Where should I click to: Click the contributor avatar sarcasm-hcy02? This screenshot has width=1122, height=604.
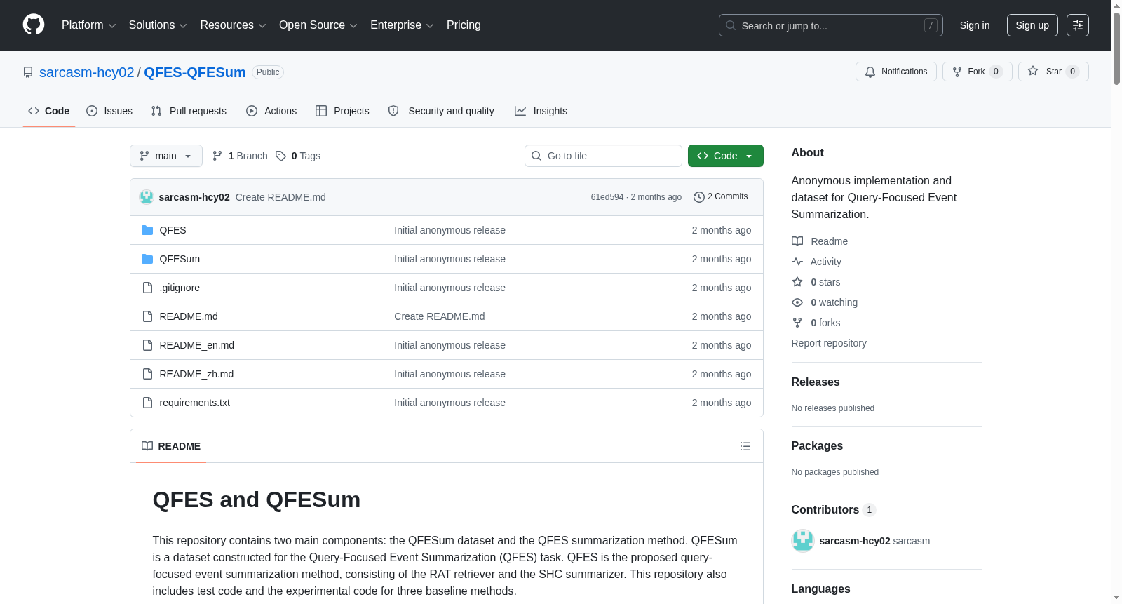[802, 541]
